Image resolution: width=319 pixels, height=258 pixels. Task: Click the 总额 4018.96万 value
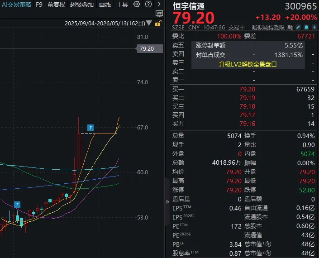[226, 162]
